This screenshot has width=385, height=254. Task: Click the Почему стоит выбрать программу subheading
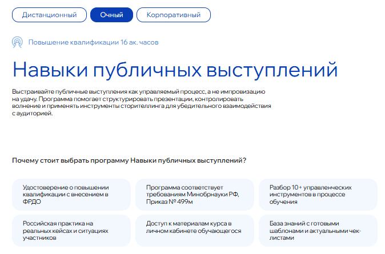[129, 160]
